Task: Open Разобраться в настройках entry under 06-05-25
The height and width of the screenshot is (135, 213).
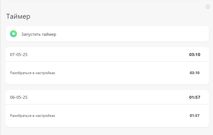Action: [x=33, y=116]
